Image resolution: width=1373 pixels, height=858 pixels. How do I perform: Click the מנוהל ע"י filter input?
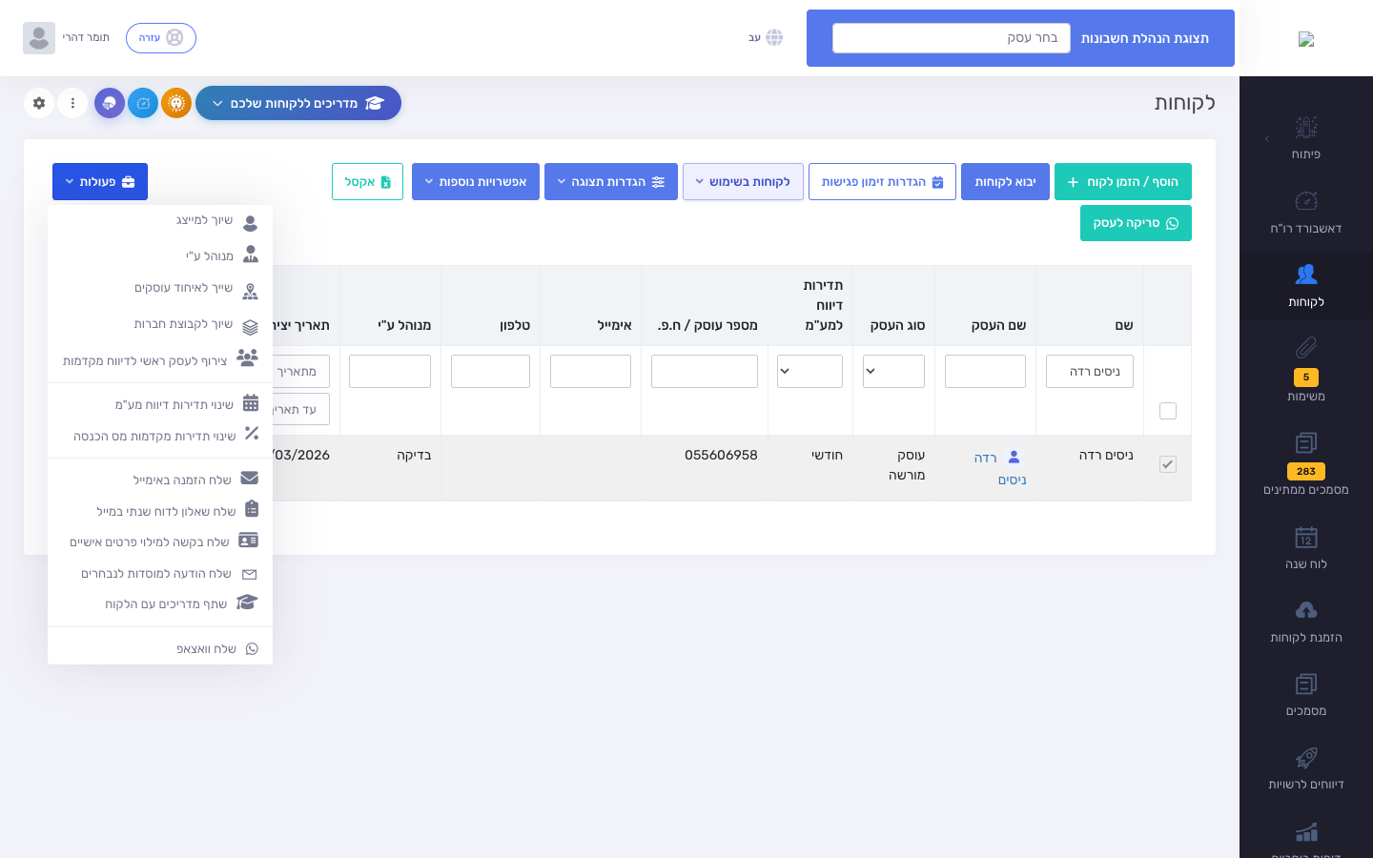coord(390,371)
